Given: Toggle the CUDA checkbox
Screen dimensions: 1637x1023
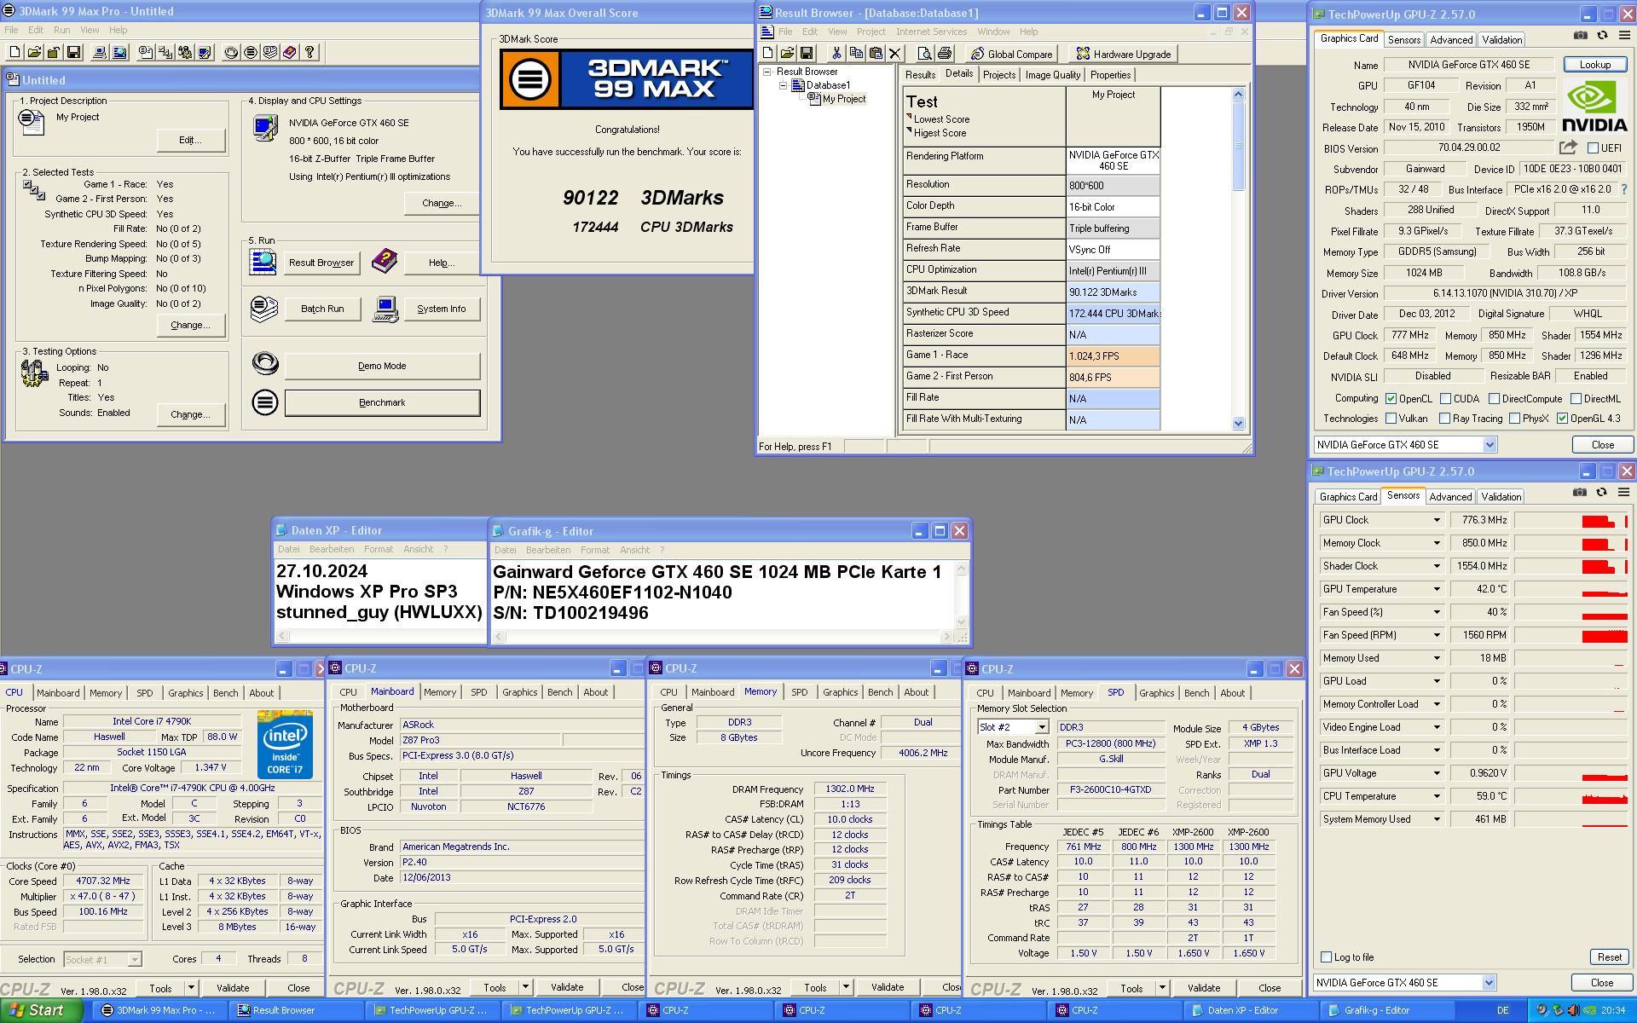Looking at the screenshot, I should click(x=1445, y=399).
